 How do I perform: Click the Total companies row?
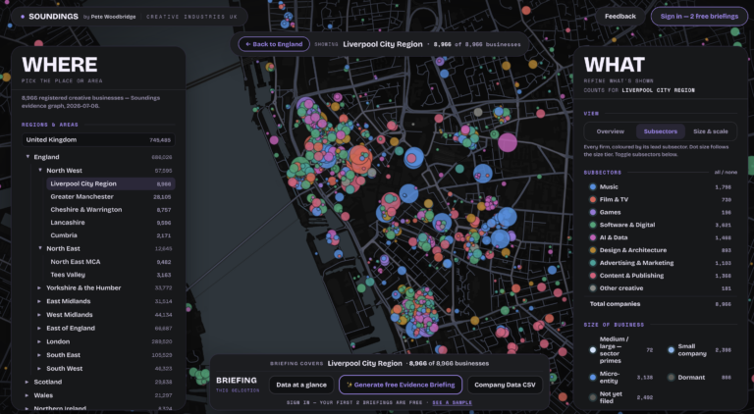(x=660, y=304)
